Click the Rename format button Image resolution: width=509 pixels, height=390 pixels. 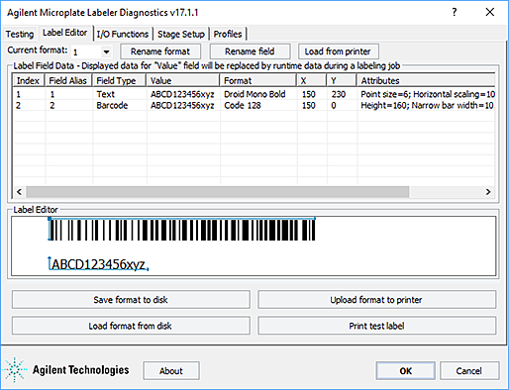pos(160,51)
